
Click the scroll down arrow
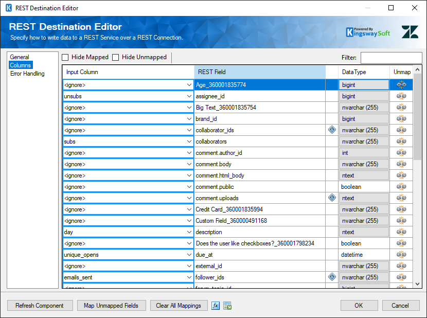point(417,284)
